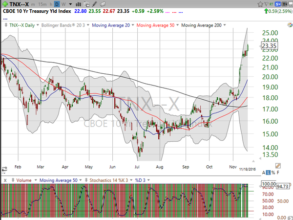Switch to the 'm' minute time frame
Image resolution: width=293 pixels, height=220 pixels.
(33, 4)
